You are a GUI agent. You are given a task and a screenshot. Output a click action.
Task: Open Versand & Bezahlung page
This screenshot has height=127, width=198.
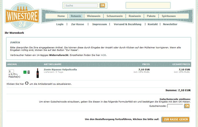point(127,24)
